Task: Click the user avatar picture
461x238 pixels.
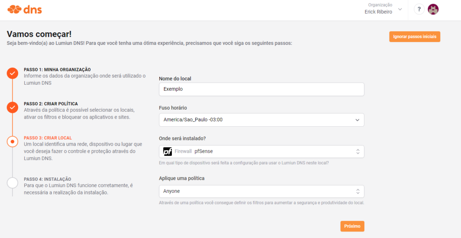Action: point(433,9)
